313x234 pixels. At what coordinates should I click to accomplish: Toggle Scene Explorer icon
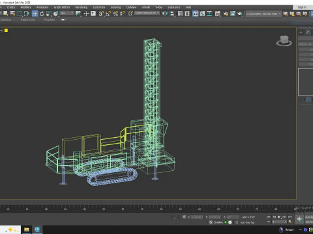coord(180,14)
